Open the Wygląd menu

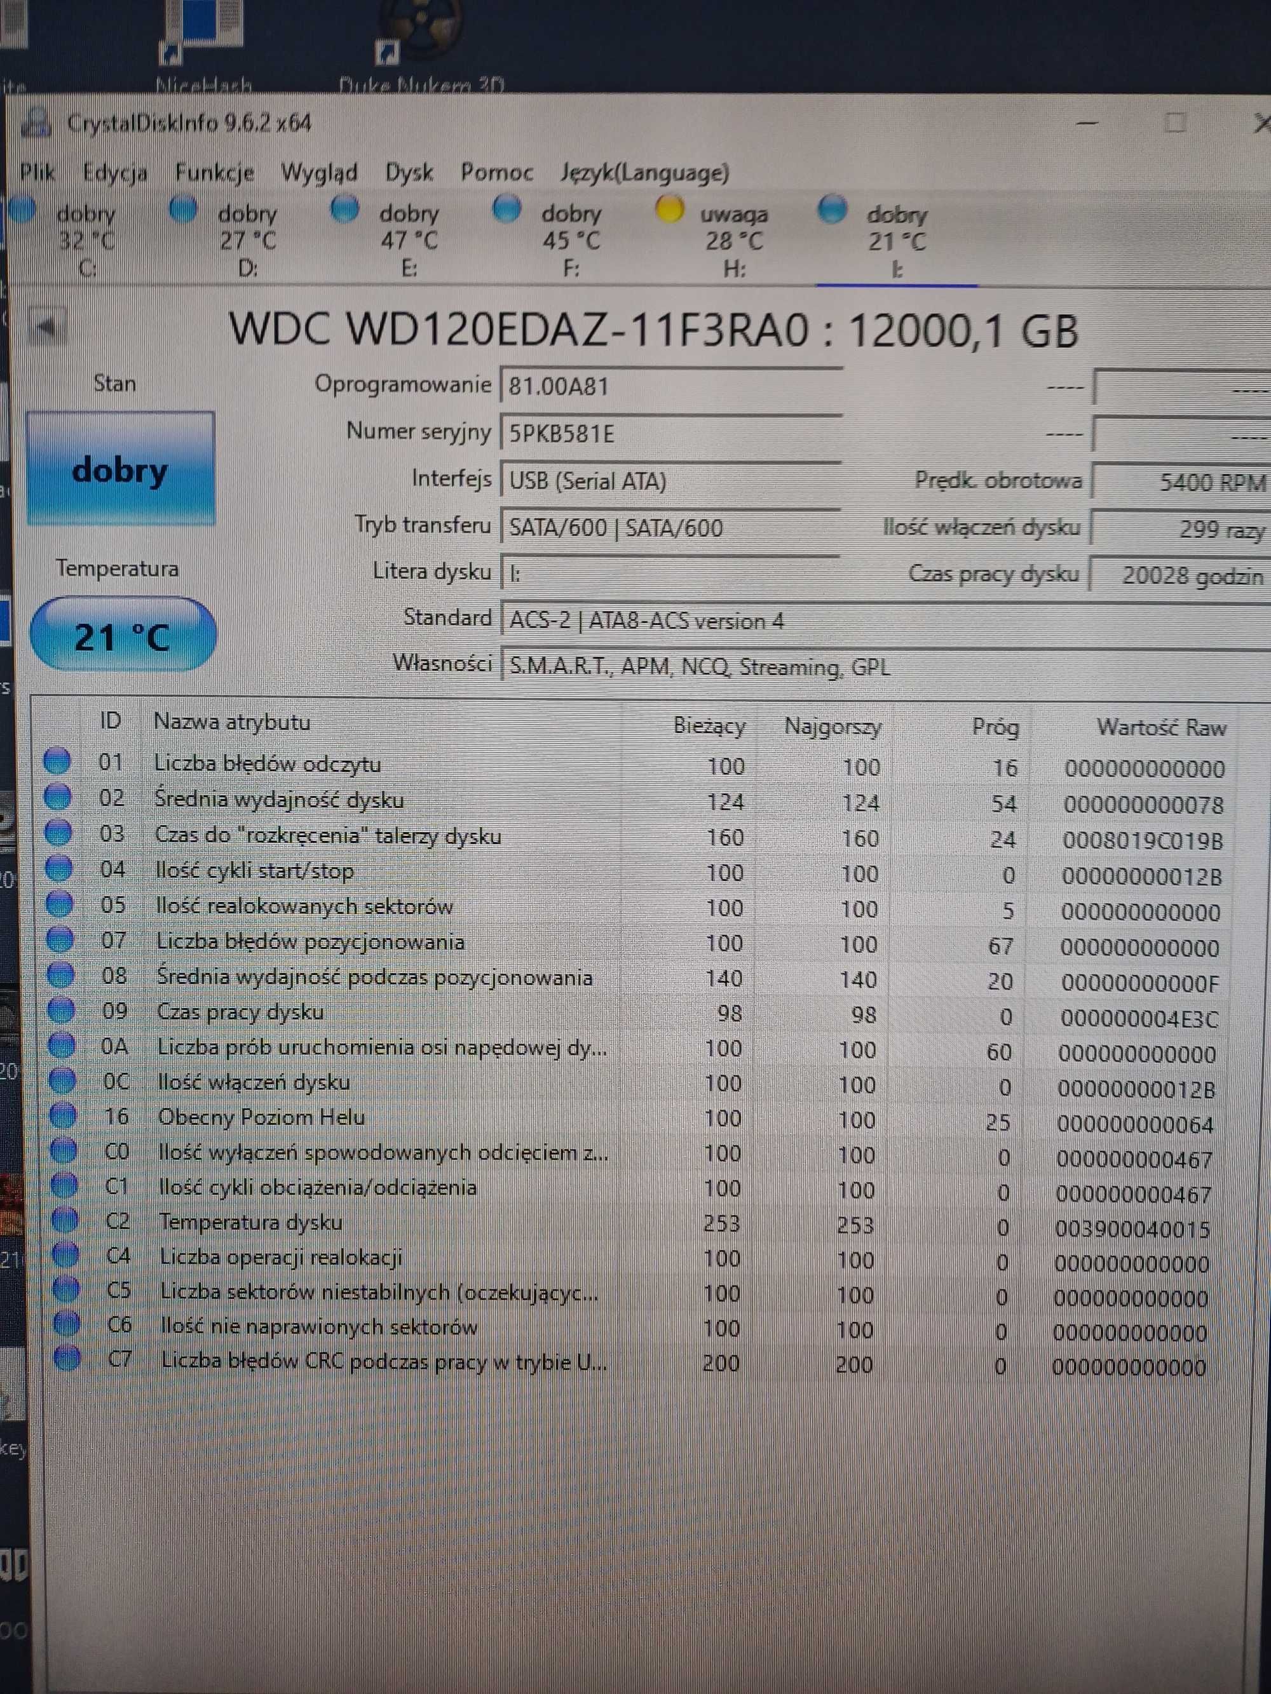(x=319, y=172)
